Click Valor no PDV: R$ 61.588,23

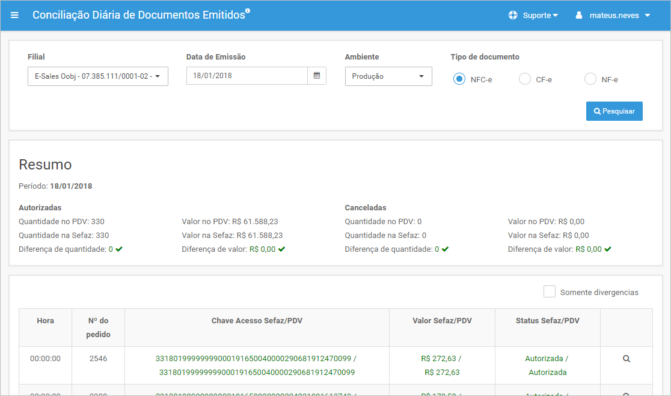(x=230, y=222)
